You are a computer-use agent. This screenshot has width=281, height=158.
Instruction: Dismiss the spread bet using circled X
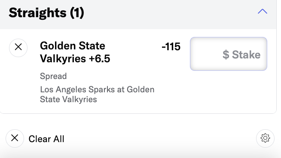tap(18, 48)
